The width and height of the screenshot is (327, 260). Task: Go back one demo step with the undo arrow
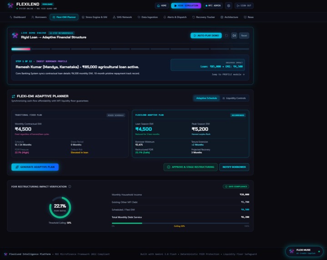tap(226, 35)
